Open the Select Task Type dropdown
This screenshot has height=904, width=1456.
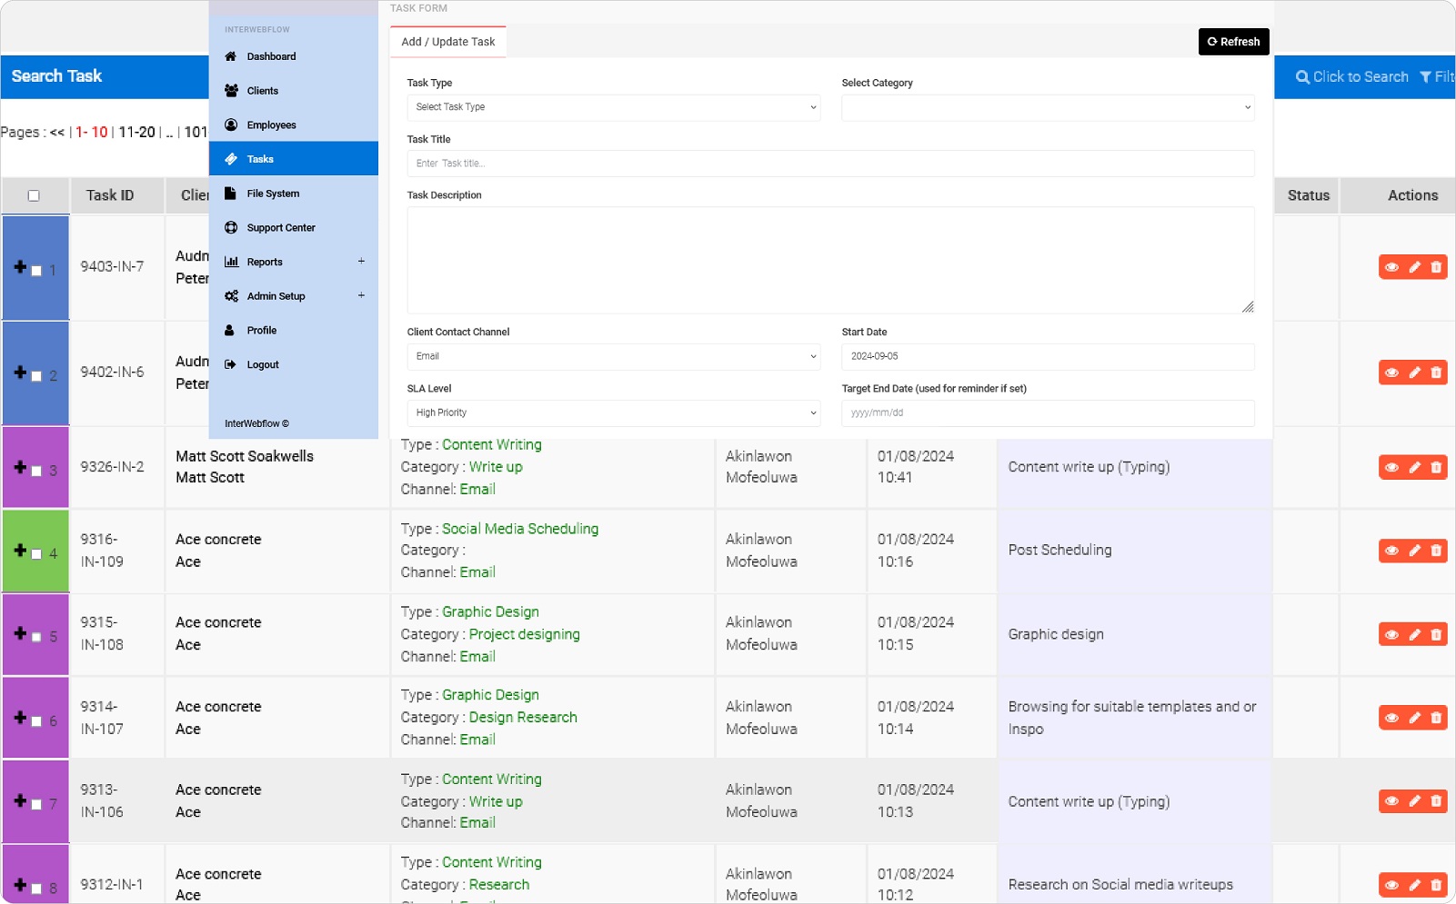[613, 107]
